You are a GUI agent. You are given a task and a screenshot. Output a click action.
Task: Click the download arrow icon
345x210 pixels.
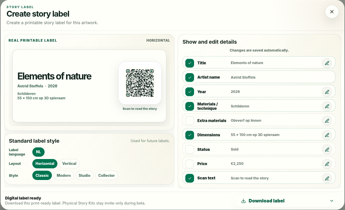[243, 201]
